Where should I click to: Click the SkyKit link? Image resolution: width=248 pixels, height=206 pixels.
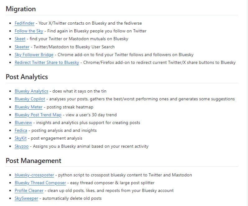click(20, 138)
